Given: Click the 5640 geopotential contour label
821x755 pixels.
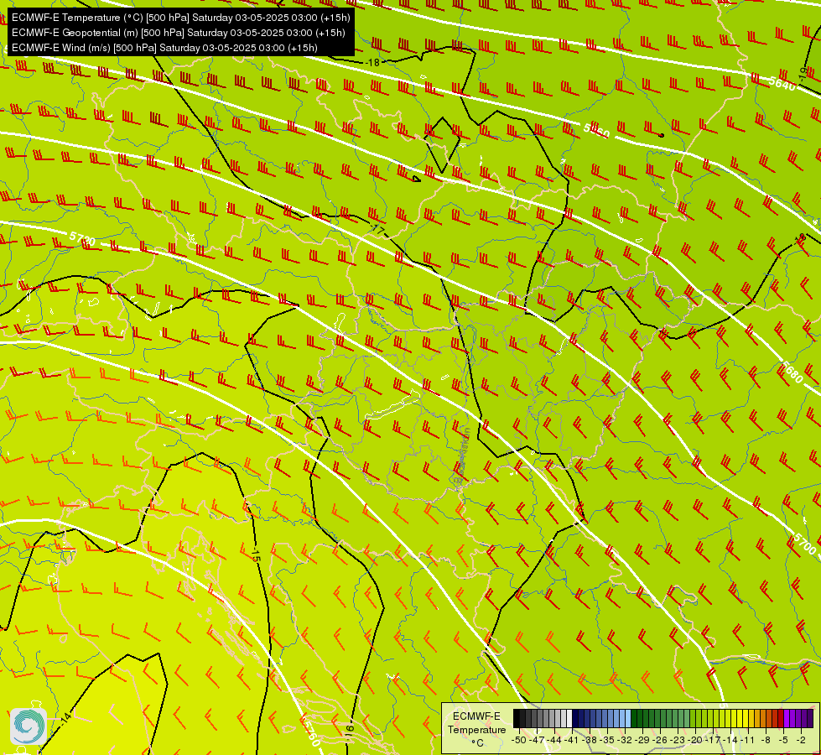Looking at the screenshot, I should point(782,83).
